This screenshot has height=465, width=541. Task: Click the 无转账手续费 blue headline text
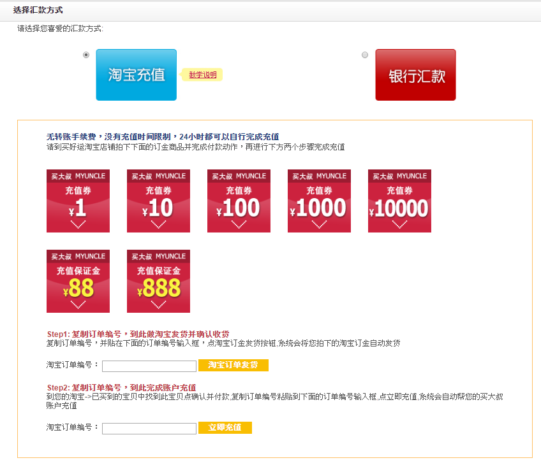click(x=163, y=137)
